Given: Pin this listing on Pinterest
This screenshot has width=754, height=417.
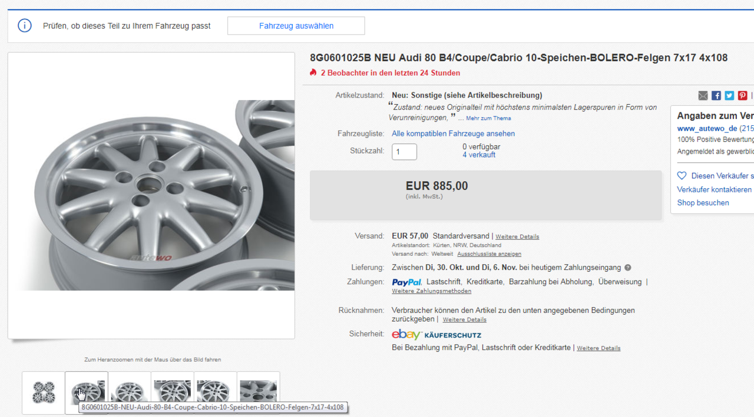Looking at the screenshot, I should 742,96.
